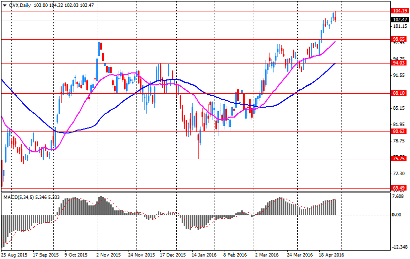Click the 24 Mar 2016 date label

(300, 255)
